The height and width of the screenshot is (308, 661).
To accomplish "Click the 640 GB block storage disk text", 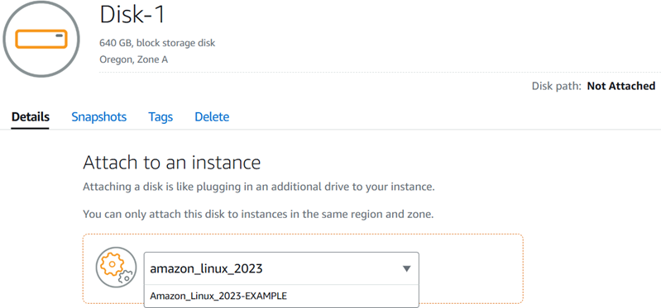I will [157, 43].
